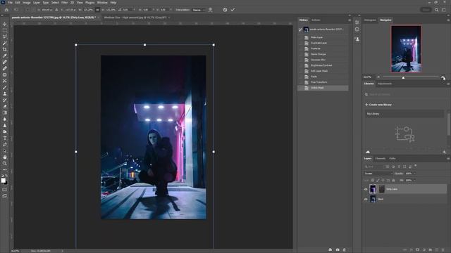Delete current history state trash icon

click(x=344, y=250)
